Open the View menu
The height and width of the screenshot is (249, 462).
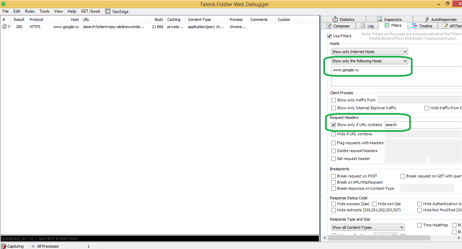pos(58,11)
